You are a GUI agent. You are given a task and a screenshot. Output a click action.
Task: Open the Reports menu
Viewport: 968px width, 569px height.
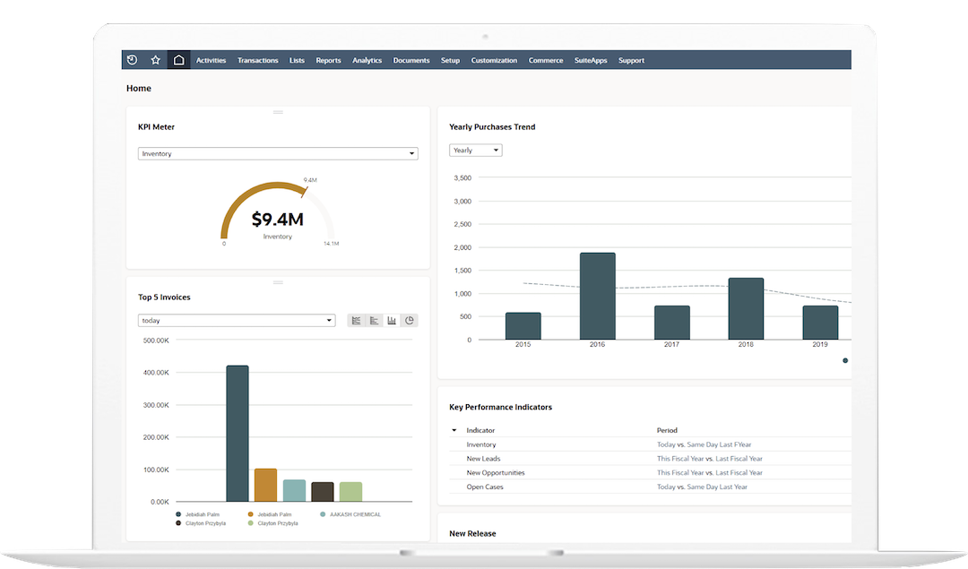point(328,59)
